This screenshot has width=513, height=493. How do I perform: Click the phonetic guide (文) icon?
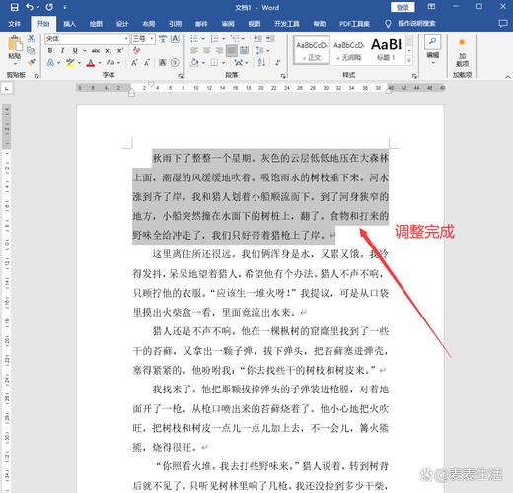click(x=163, y=39)
